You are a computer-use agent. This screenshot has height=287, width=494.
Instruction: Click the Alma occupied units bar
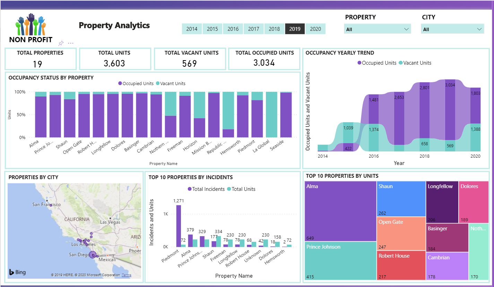click(41, 117)
